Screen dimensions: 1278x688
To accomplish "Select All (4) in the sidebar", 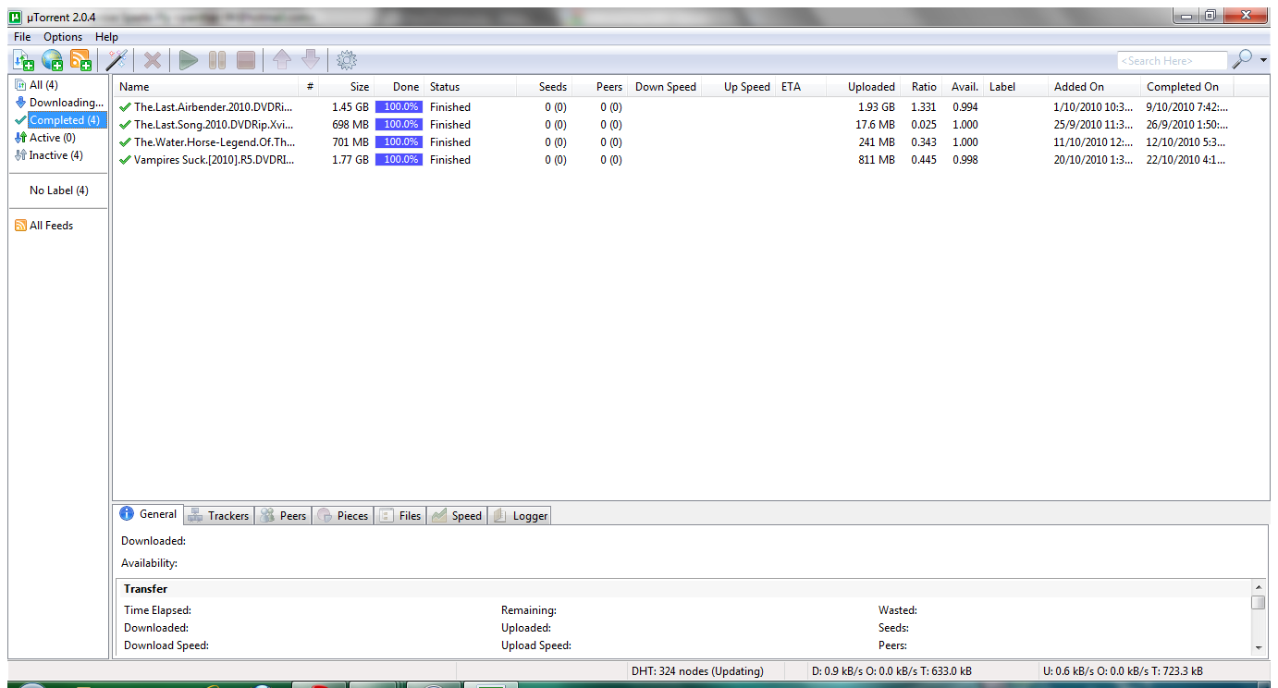I will tap(43, 85).
